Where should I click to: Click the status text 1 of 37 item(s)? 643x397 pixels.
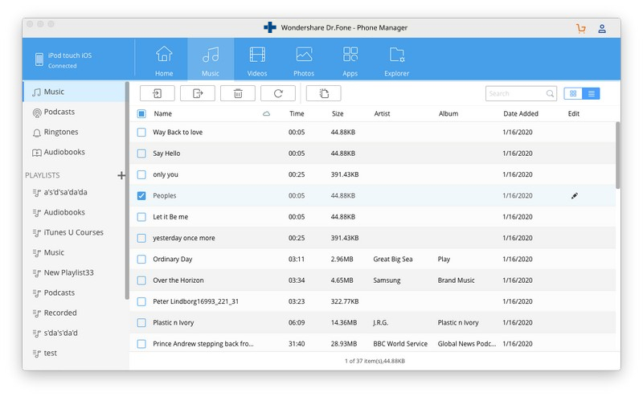[375, 361]
